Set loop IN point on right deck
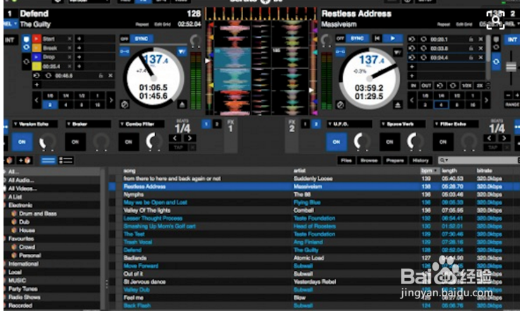The image size is (522, 311). click(x=414, y=85)
